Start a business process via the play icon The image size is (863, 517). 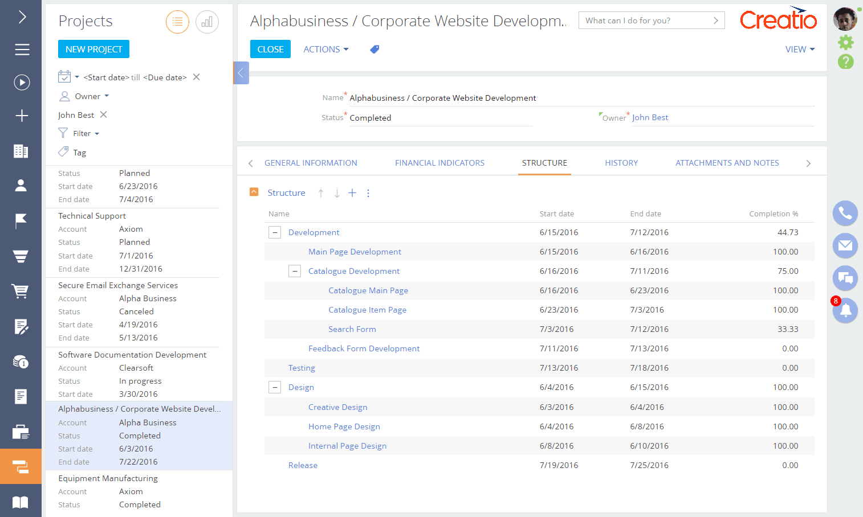21,82
